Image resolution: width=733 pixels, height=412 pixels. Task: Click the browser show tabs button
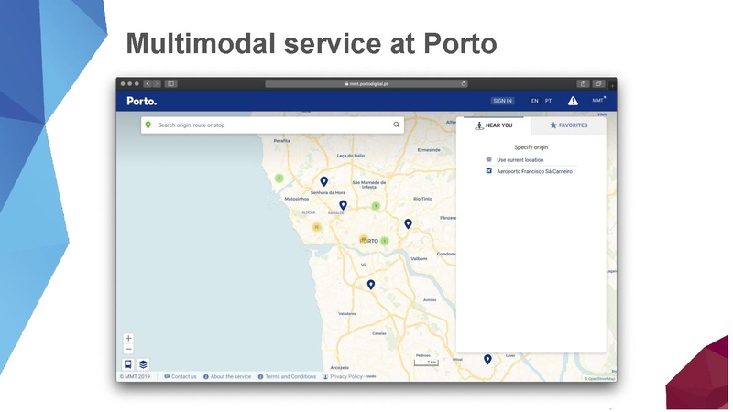598,83
